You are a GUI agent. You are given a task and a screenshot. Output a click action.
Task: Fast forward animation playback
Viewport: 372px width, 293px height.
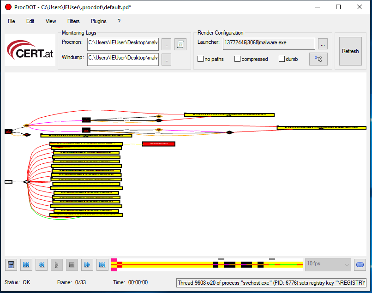pos(87,264)
